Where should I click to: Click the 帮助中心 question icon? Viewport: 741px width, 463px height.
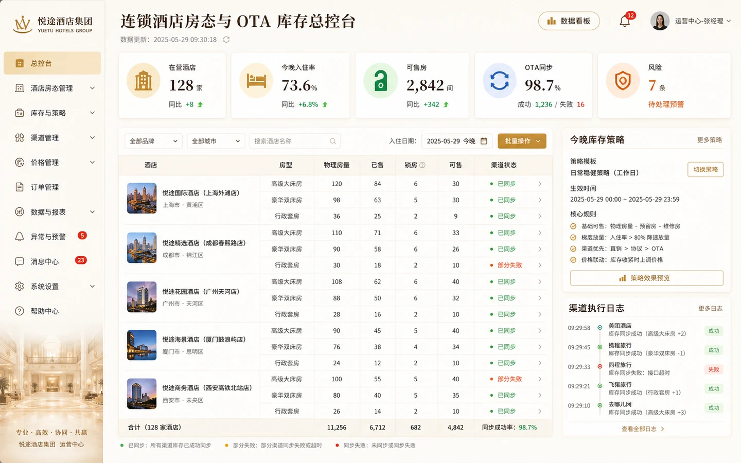(20, 311)
